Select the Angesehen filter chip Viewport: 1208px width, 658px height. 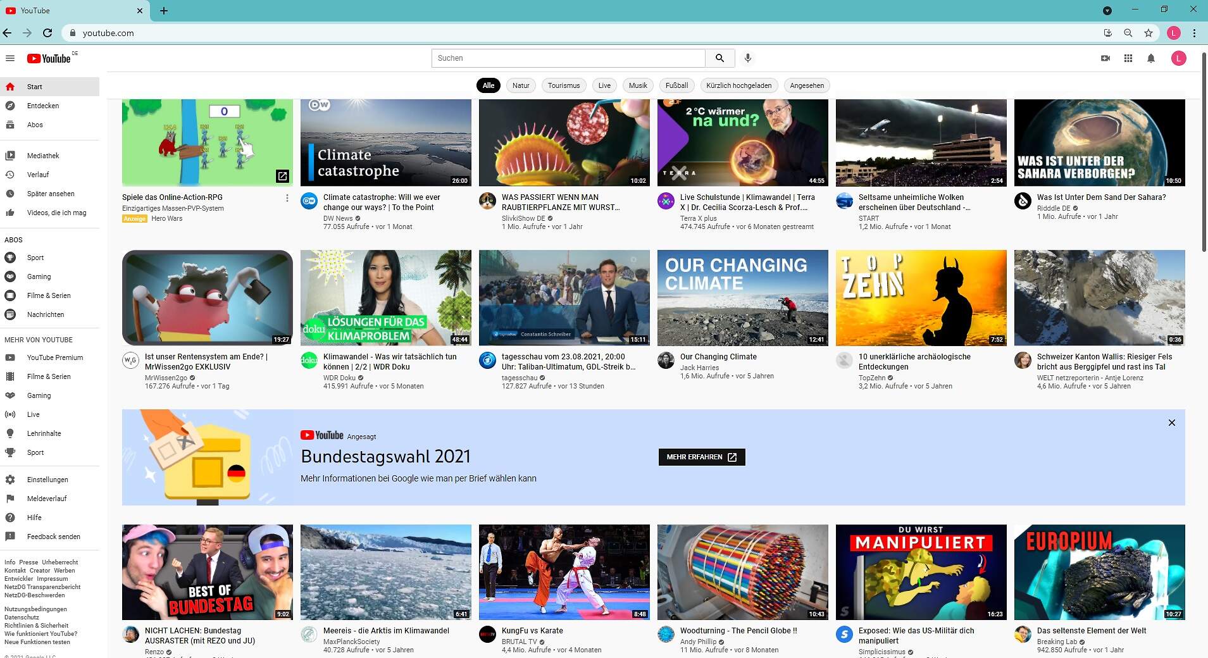(807, 85)
